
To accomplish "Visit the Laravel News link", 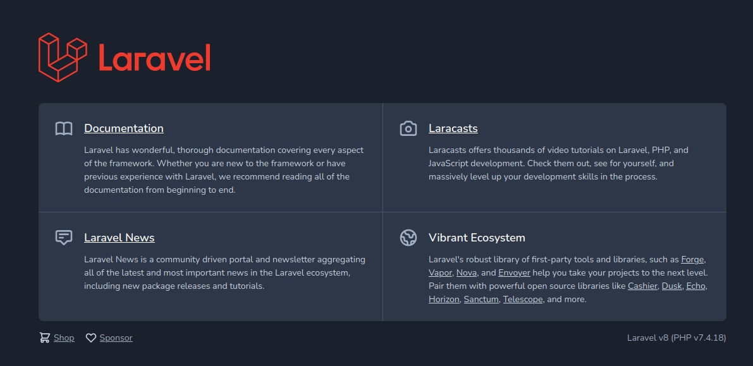I will (x=119, y=238).
